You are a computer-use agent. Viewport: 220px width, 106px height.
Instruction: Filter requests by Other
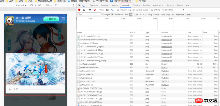(x=188, y=15)
